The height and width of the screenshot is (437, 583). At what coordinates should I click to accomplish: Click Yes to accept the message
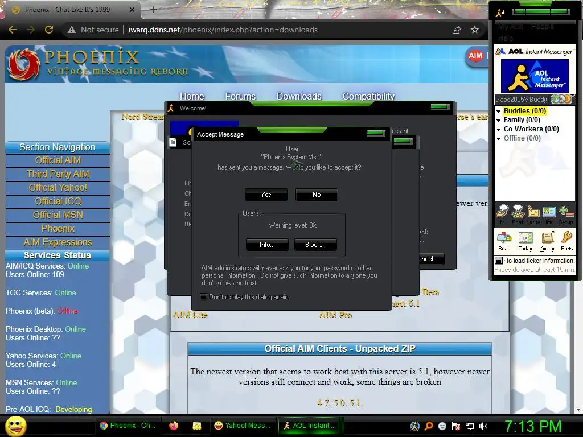click(x=266, y=195)
